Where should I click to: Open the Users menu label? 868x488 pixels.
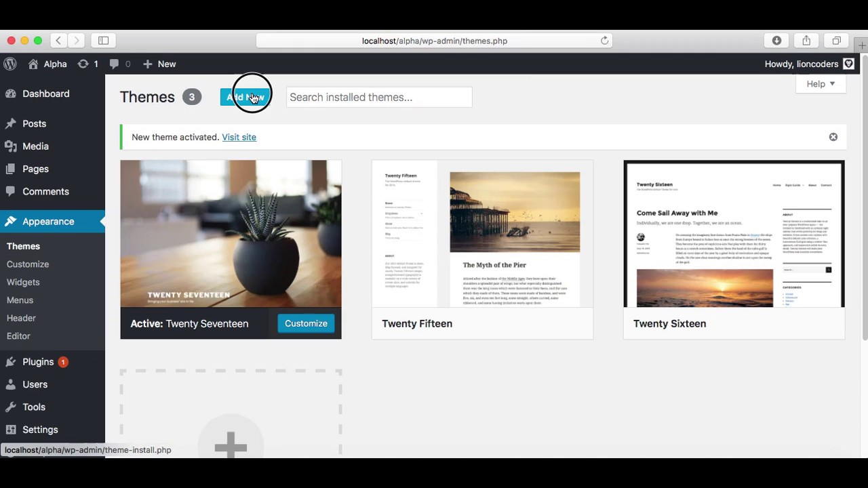click(x=35, y=384)
